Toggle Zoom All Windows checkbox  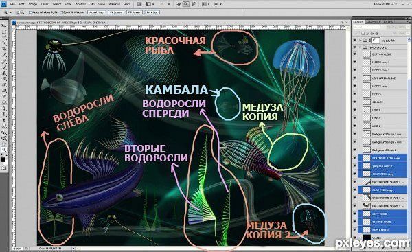tap(61, 12)
